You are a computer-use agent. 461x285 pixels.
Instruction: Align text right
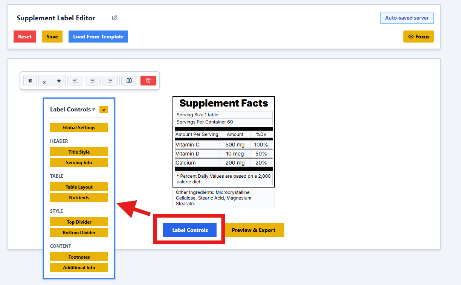pos(110,81)
